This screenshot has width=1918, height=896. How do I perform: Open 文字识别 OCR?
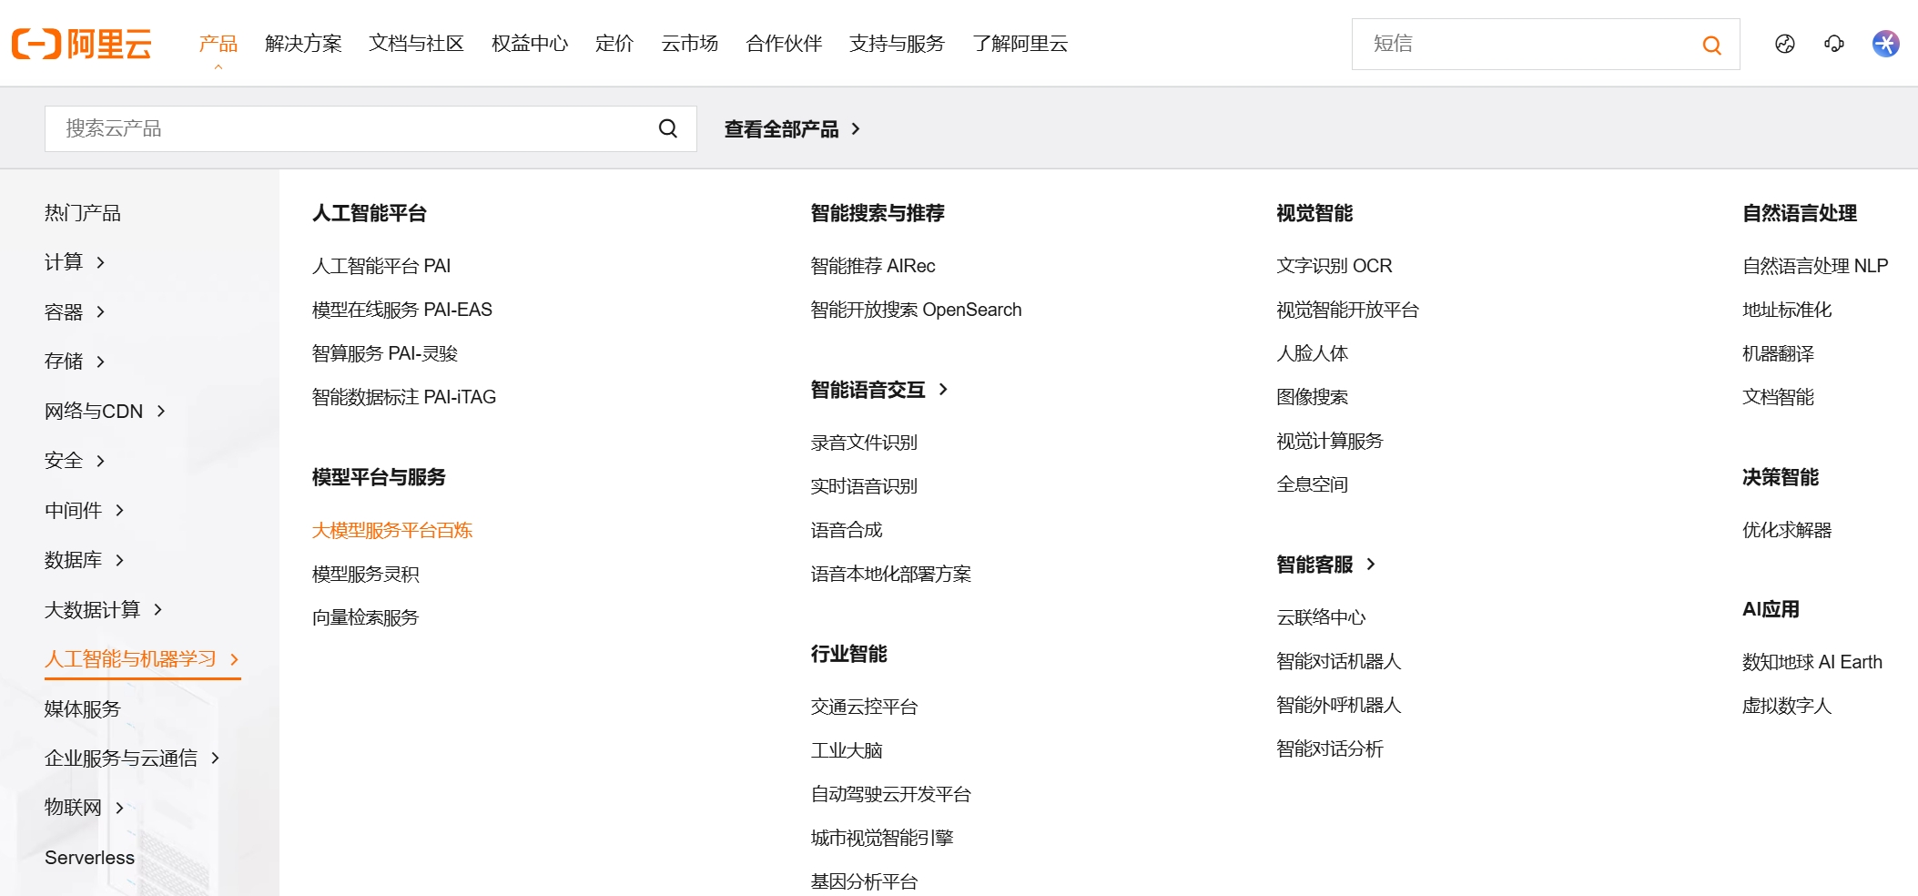pyautogui.click(x=1334, y=266)
